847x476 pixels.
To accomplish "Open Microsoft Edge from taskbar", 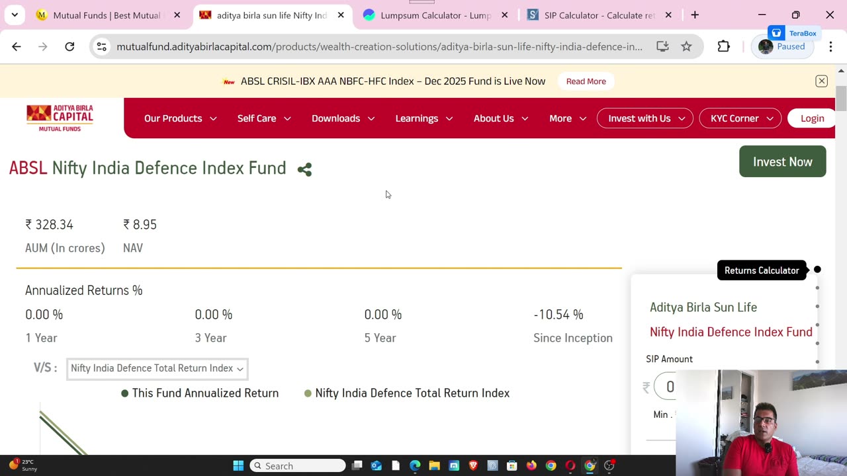I will click(415, 465).
